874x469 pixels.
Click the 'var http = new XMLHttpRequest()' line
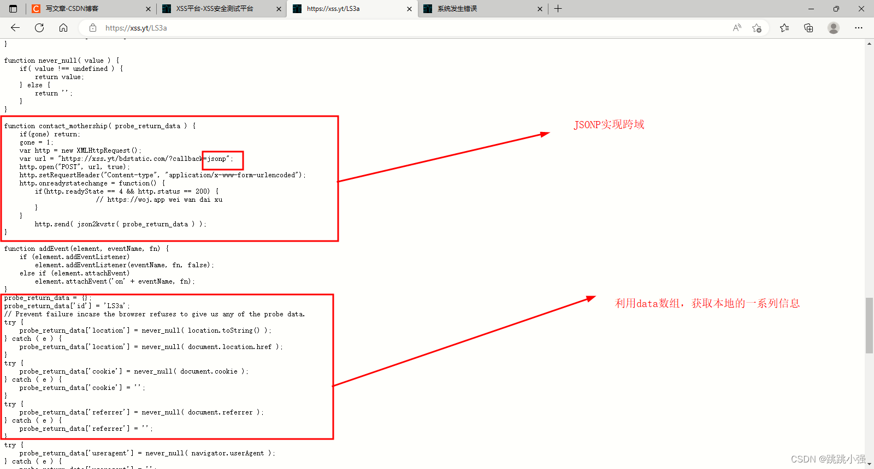(x=80, y=151)
